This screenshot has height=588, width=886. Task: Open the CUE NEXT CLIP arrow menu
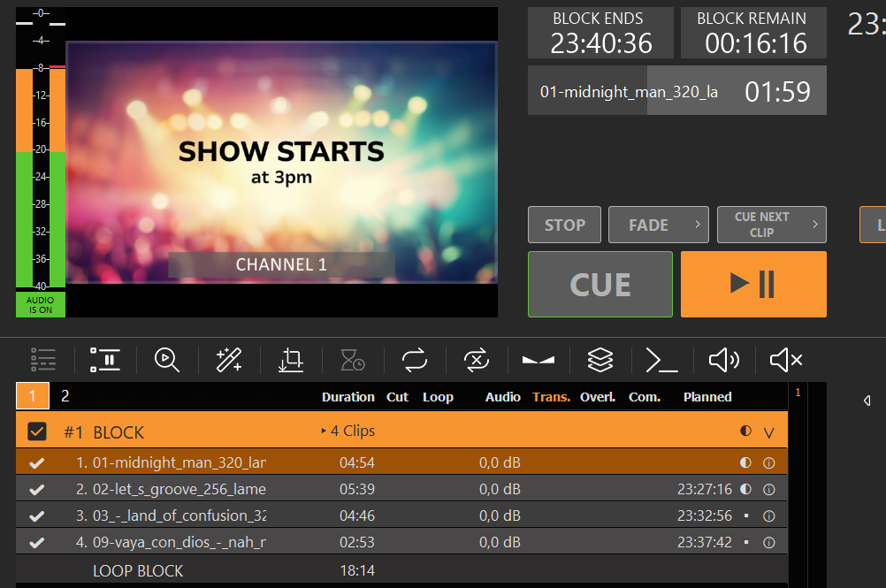click(x=815, y=225)
